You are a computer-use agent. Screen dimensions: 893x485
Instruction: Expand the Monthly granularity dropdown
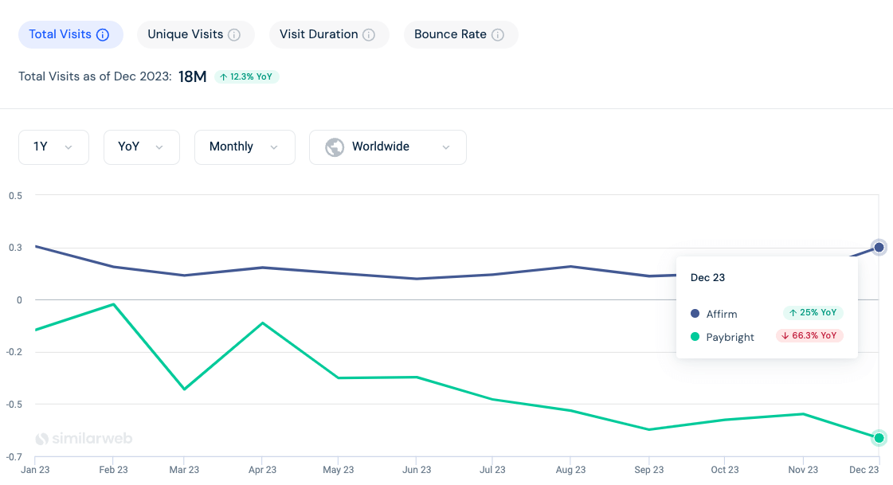(x=245, y=147)
